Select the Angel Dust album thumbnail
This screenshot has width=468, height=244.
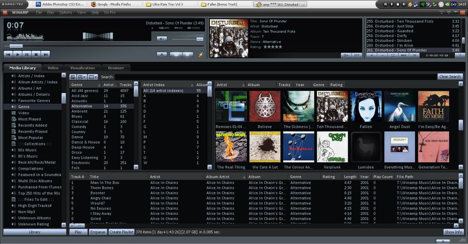tap(400, 107)
